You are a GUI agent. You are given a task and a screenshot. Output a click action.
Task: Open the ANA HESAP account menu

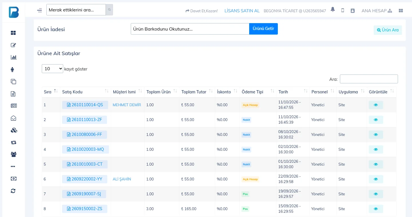[377, 11]
